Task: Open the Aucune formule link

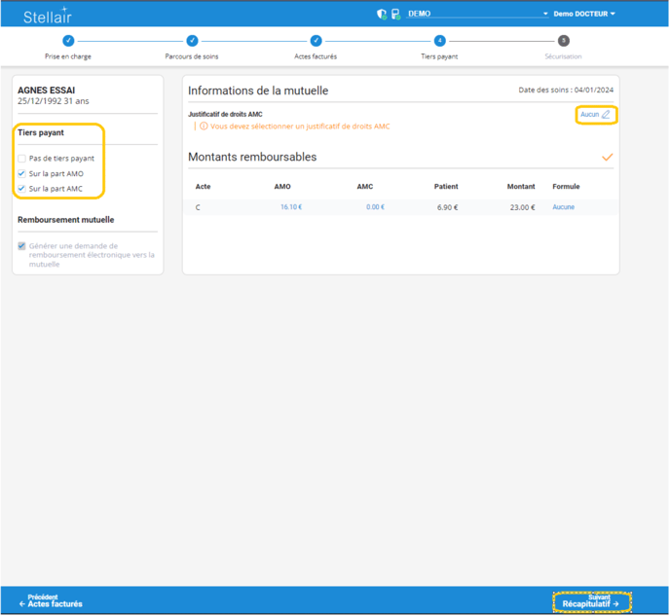Action: 563,207
